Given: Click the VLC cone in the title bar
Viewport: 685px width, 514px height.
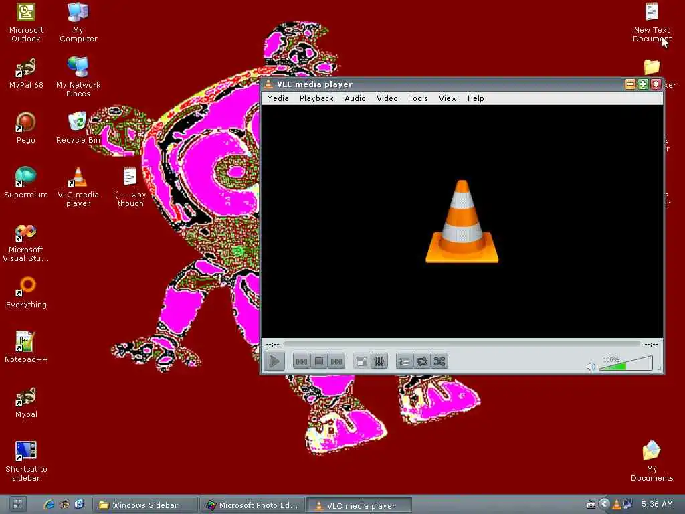Looking at the screenshot, I should [x=268, y=84].
